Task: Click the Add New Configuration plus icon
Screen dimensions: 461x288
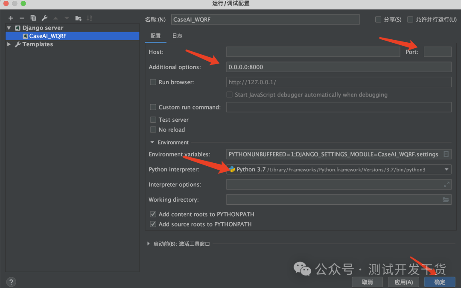Action: (x=10, y=18)
